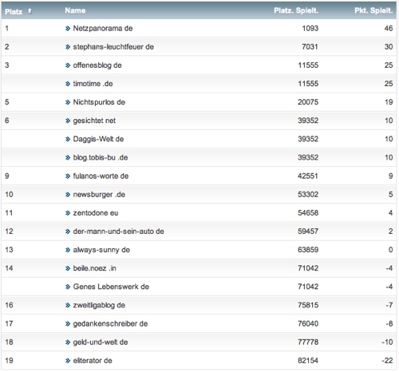Screen dimensions: 399x372
Task: Open the always-sunny de link
Action: [101, 250]
